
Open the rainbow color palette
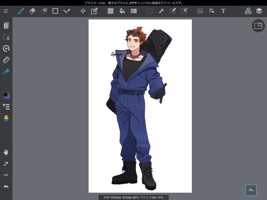point(6,118)
